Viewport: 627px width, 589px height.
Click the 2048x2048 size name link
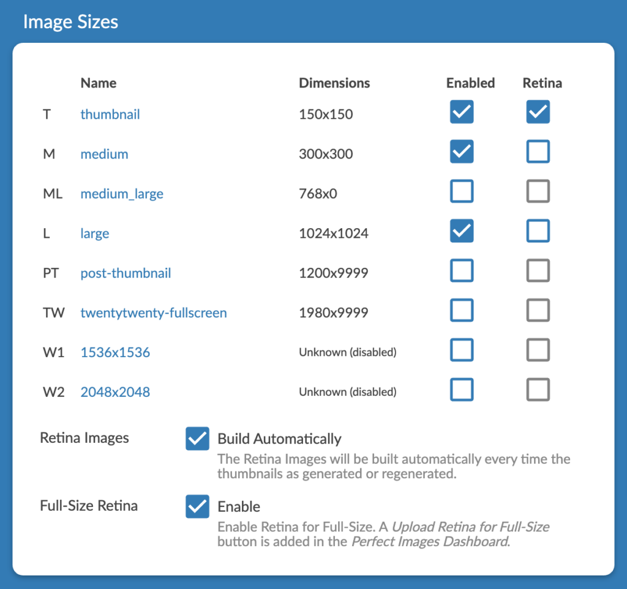pos(115,392)
